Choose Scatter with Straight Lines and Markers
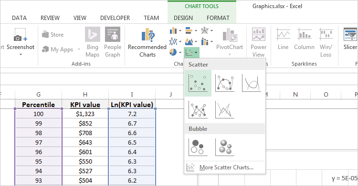Image resolution: width=358 pixels, height=186 pixels. tap(198, 110)
